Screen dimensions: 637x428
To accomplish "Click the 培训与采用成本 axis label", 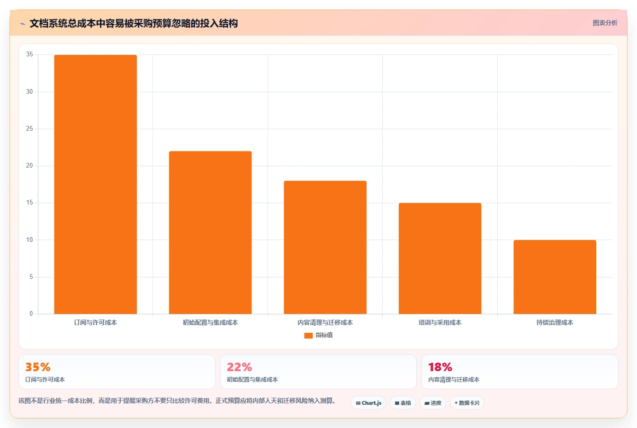I will [440, 322].
